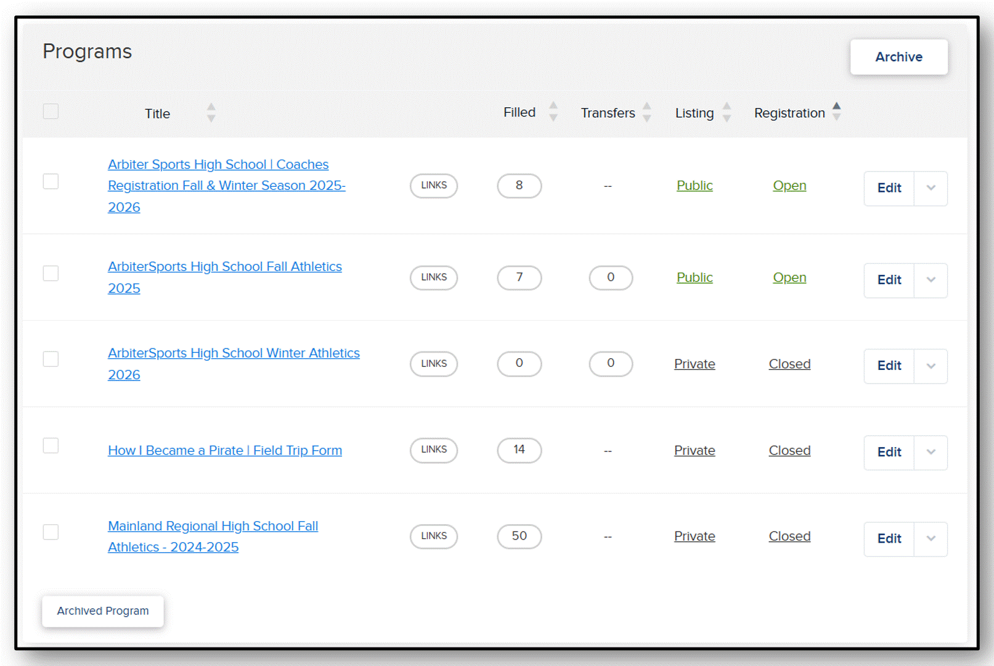Click Transfers count for Fall Athletics 2025
994x666 pixels.
coord(611,277)
